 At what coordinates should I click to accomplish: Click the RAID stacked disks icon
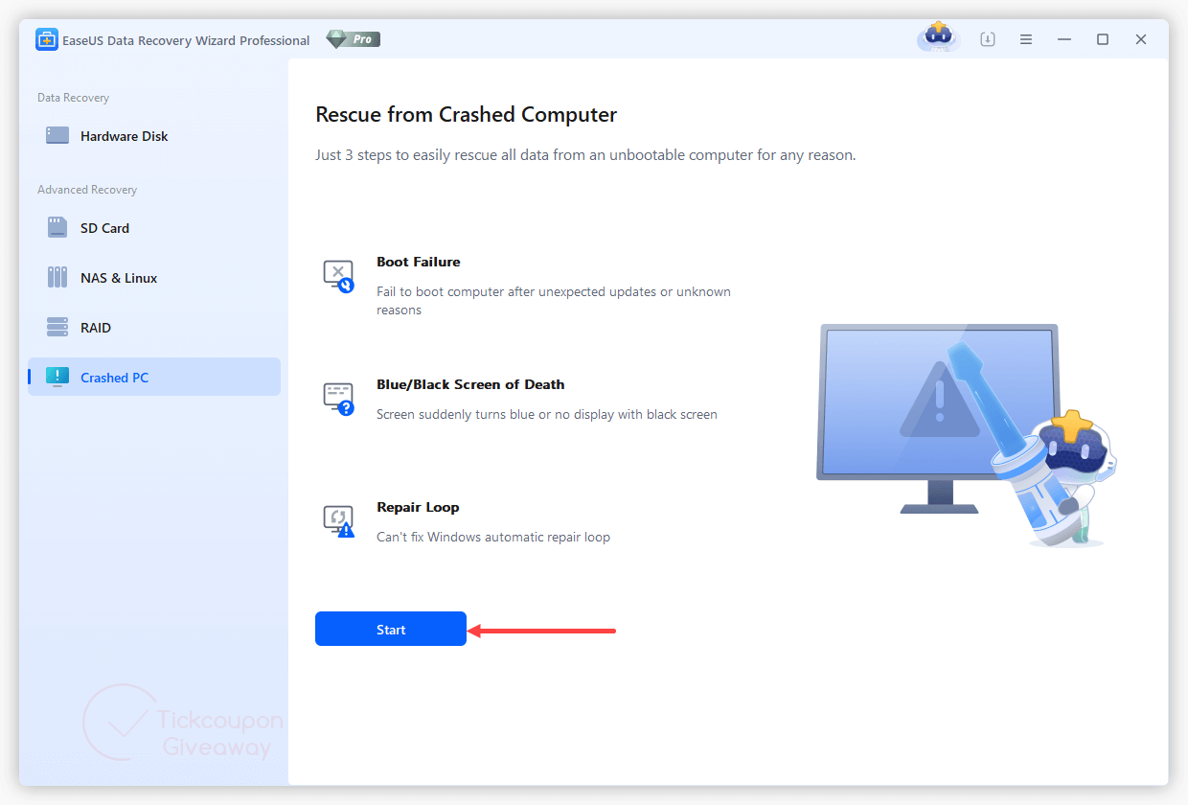pyautogui.click(x=57, y=328)
